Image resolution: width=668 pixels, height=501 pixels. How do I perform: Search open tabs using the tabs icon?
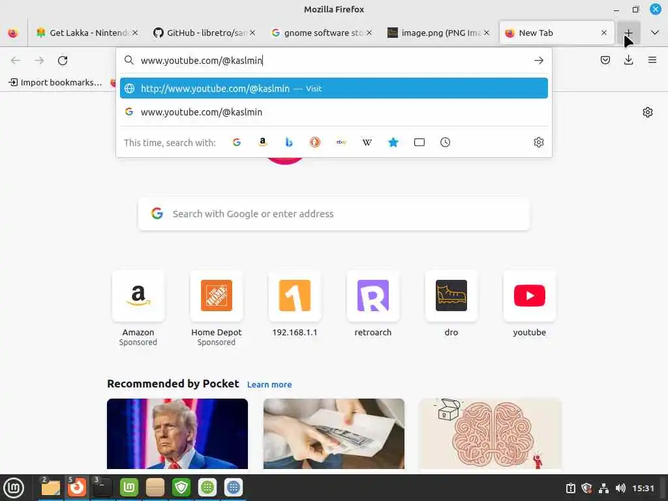(419, 142)
